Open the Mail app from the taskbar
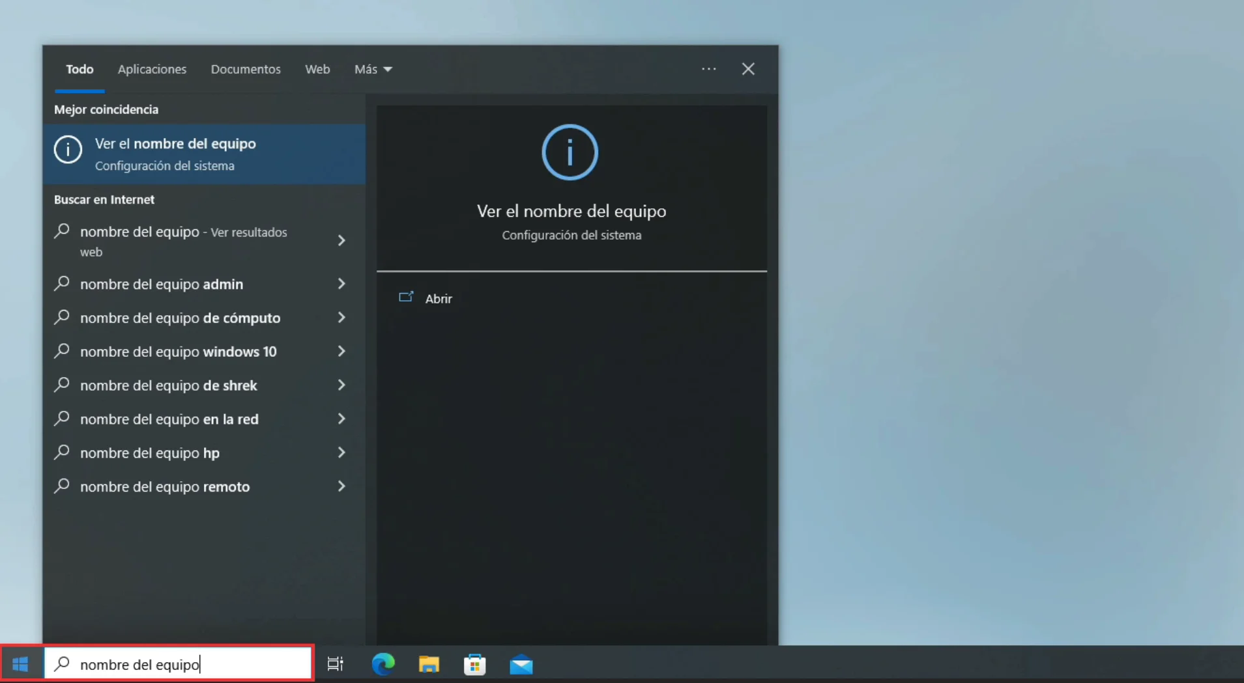Image resolution: width=1244 pixels, height=683 pixels. tap(521, 664)
